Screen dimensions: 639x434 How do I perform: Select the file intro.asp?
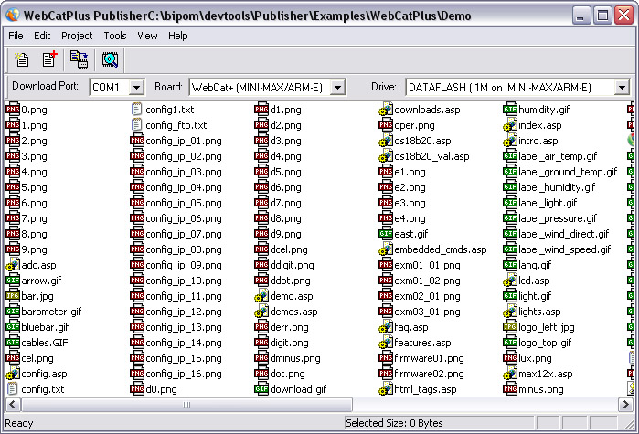point(538,141)
